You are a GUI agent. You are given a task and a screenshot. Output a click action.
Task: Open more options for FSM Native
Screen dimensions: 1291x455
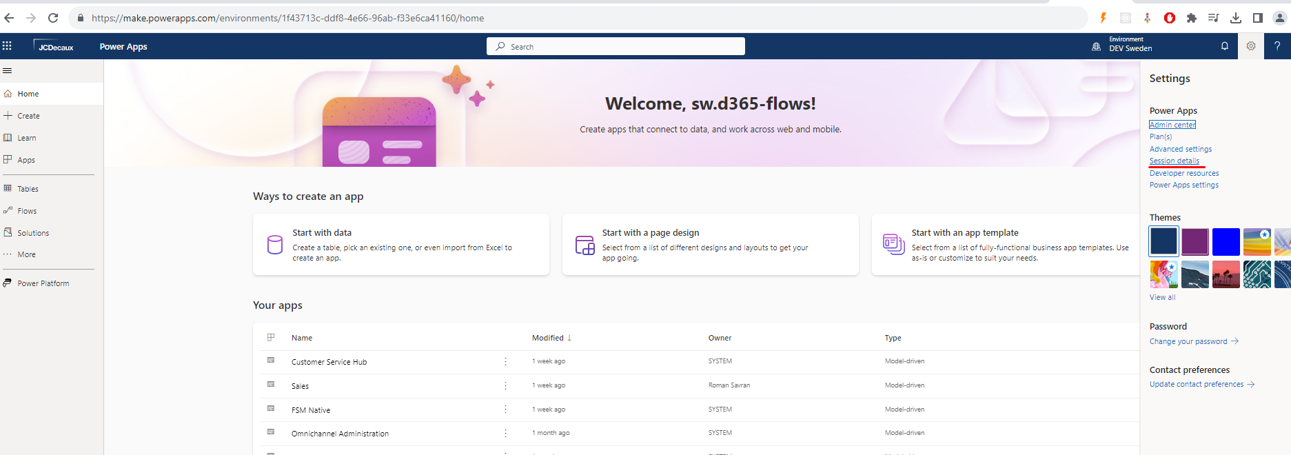point(505,410)
